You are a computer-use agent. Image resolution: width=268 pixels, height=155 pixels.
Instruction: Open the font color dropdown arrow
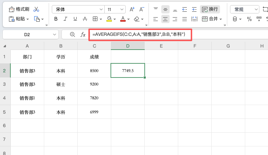128,19
